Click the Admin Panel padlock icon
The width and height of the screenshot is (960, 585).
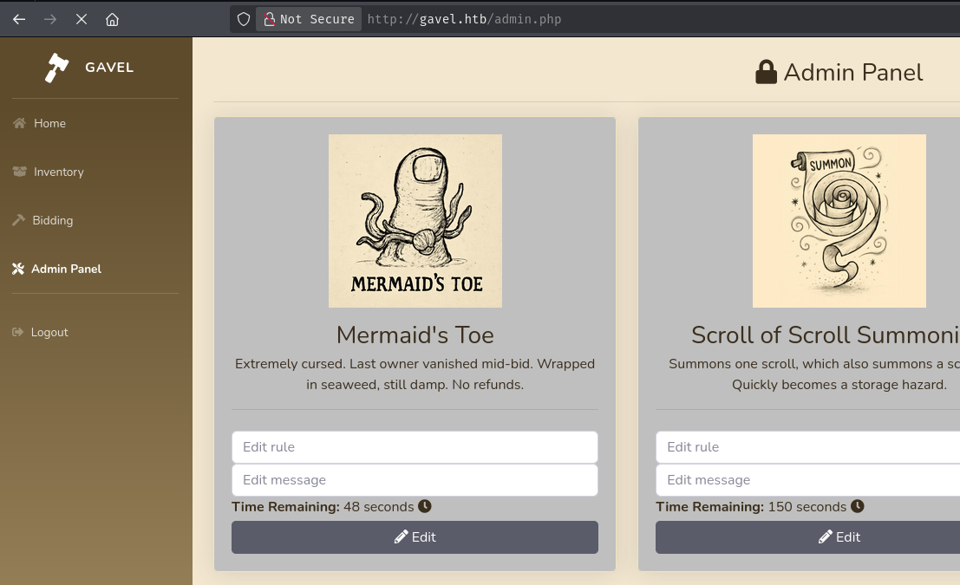(766, 73)
